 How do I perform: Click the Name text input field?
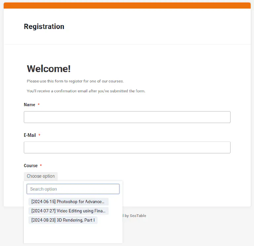pyautogui.click(x=127, y=117)
